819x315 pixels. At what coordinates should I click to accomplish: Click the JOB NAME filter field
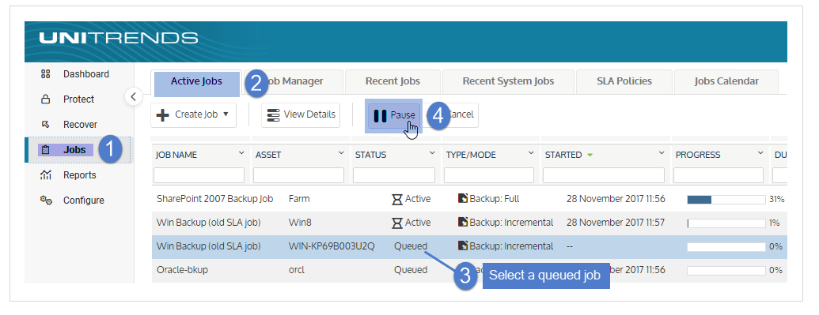pyautogui.click(x=199, y=174)
